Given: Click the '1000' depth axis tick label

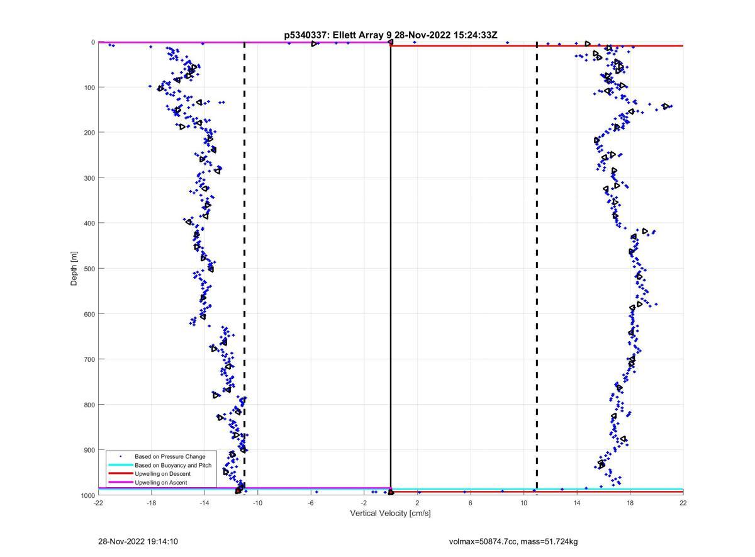Looking at the screenshot, I should coord(87,495).
